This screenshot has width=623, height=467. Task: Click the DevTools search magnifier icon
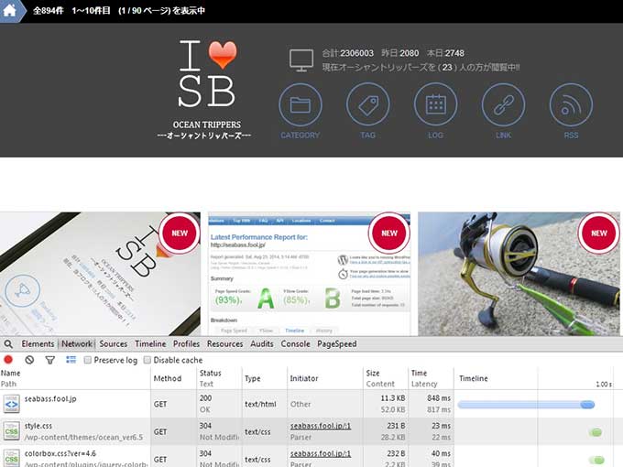click(x=8, y=344)
